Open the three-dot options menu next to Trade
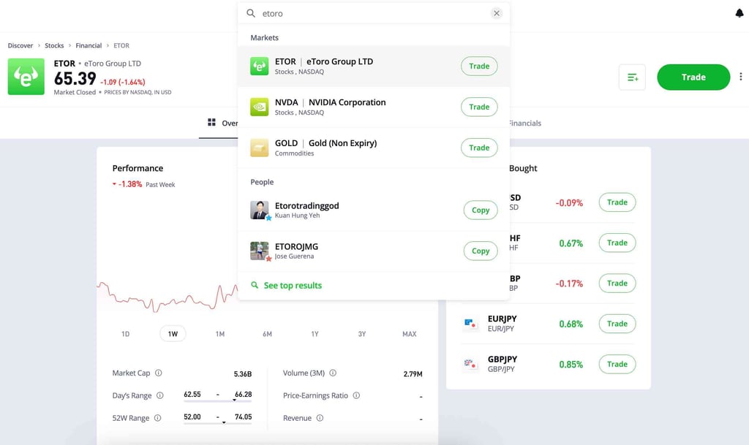The width and height of the screenshot is (749, 445). click(740, 77)
